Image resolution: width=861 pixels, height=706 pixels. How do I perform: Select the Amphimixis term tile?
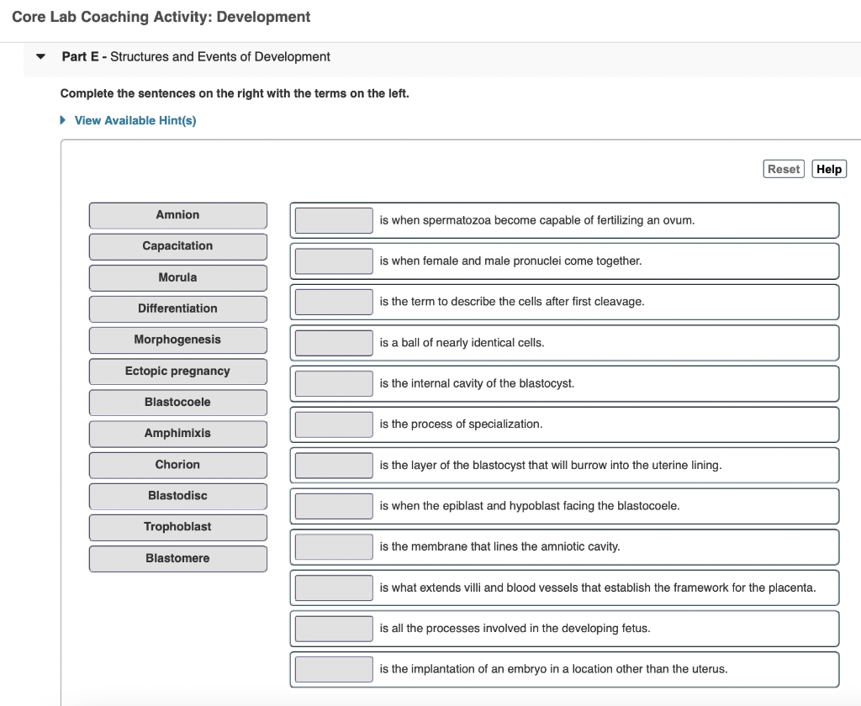coord(177,433)
